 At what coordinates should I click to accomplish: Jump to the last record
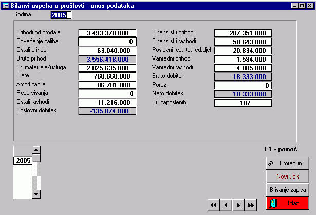pyautogui.click(x=251, y=205)
